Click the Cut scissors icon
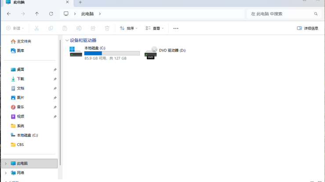The image size is (325, 182). click(37, 28)
